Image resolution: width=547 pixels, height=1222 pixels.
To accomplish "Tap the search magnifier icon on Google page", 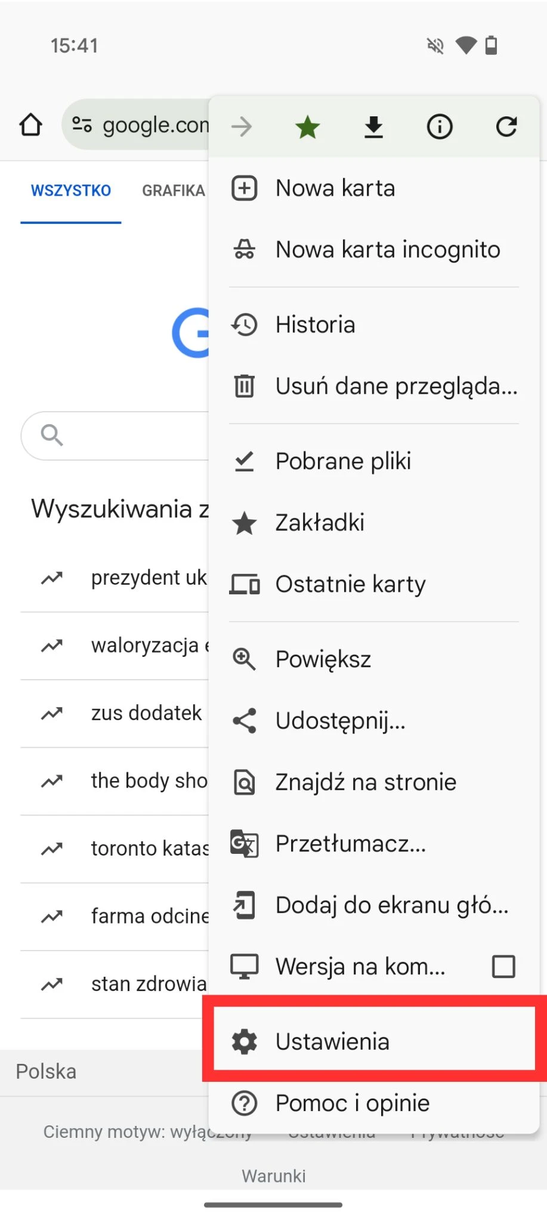I will tap(52, 435).
